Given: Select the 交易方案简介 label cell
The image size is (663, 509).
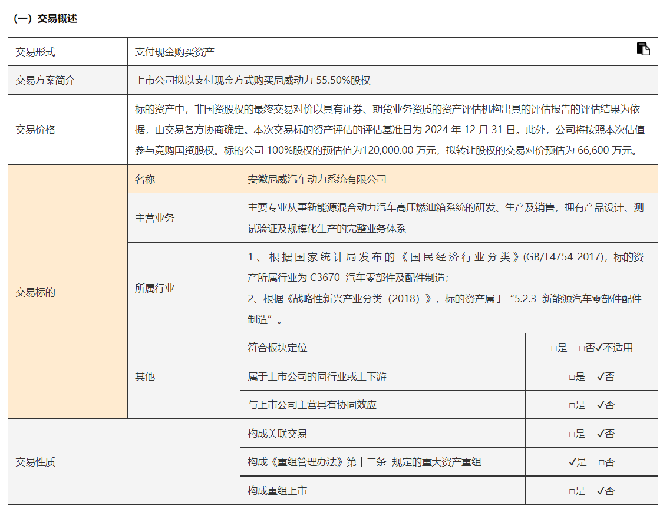Looking at the screenshot, I should click(x=68, y=80).
